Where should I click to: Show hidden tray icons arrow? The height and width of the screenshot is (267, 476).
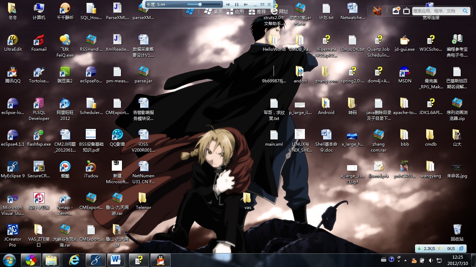pyautogui.click(x=405, y=260)
